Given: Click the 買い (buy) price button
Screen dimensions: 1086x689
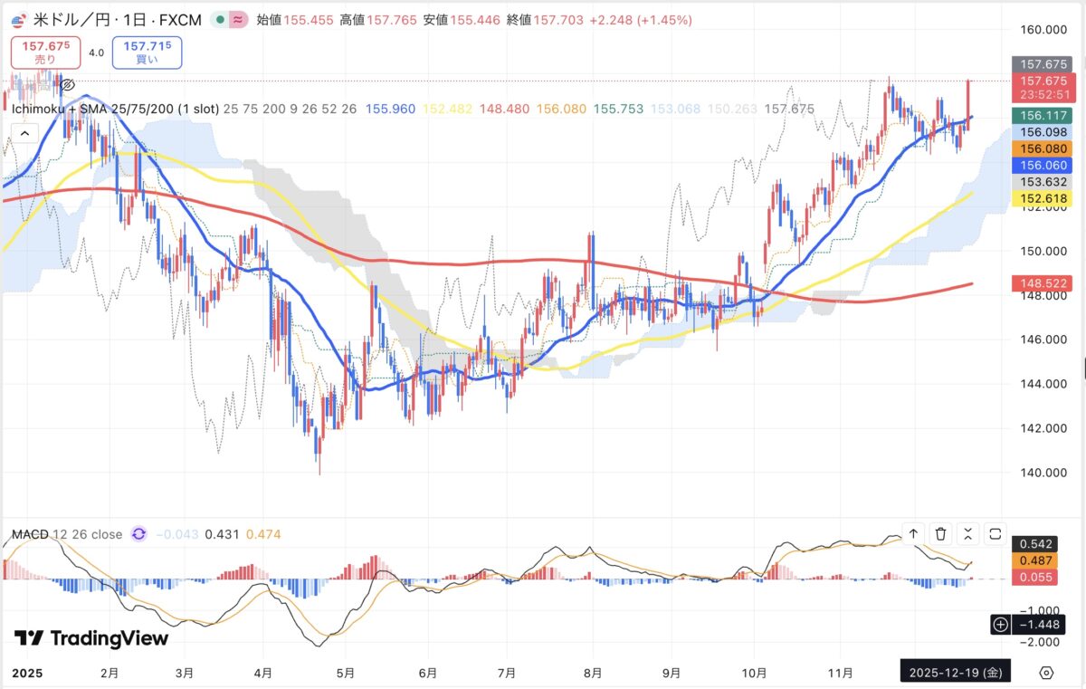Looking at the screenshot, I should point(147,53).
